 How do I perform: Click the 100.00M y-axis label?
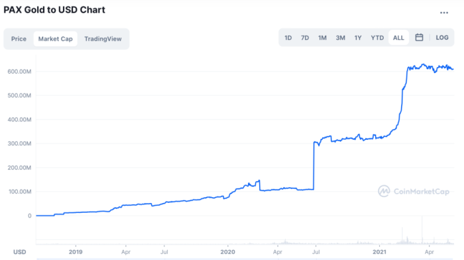[x=19, y=192]
